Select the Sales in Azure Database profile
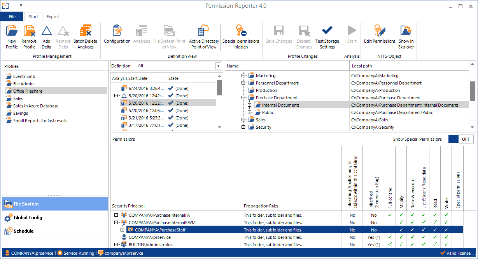This screenshot has height=259, width=478. pos(35,106)
